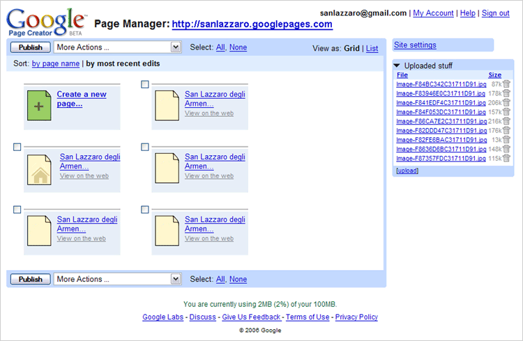The height and width of the screenshot is (341, 523).
Task: Open Image-F84F053DC31711D91.jpg file link
Action: tap(441, 112)
